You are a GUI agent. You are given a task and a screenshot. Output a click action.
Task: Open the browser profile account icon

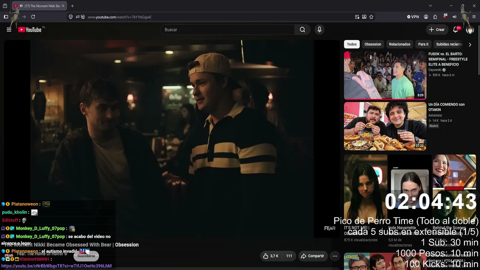tap(426, 17)
